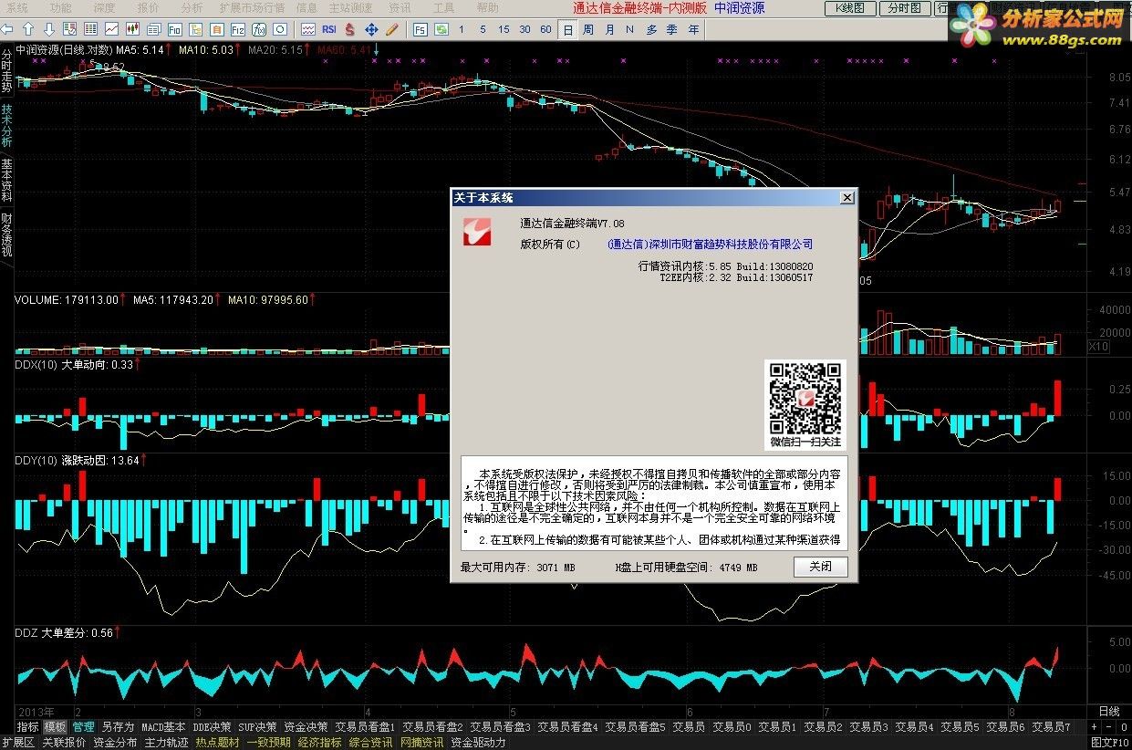This screenshot has width=1132, height=750.
Task: Select the 60-minute period button
Action: (545, 29)
